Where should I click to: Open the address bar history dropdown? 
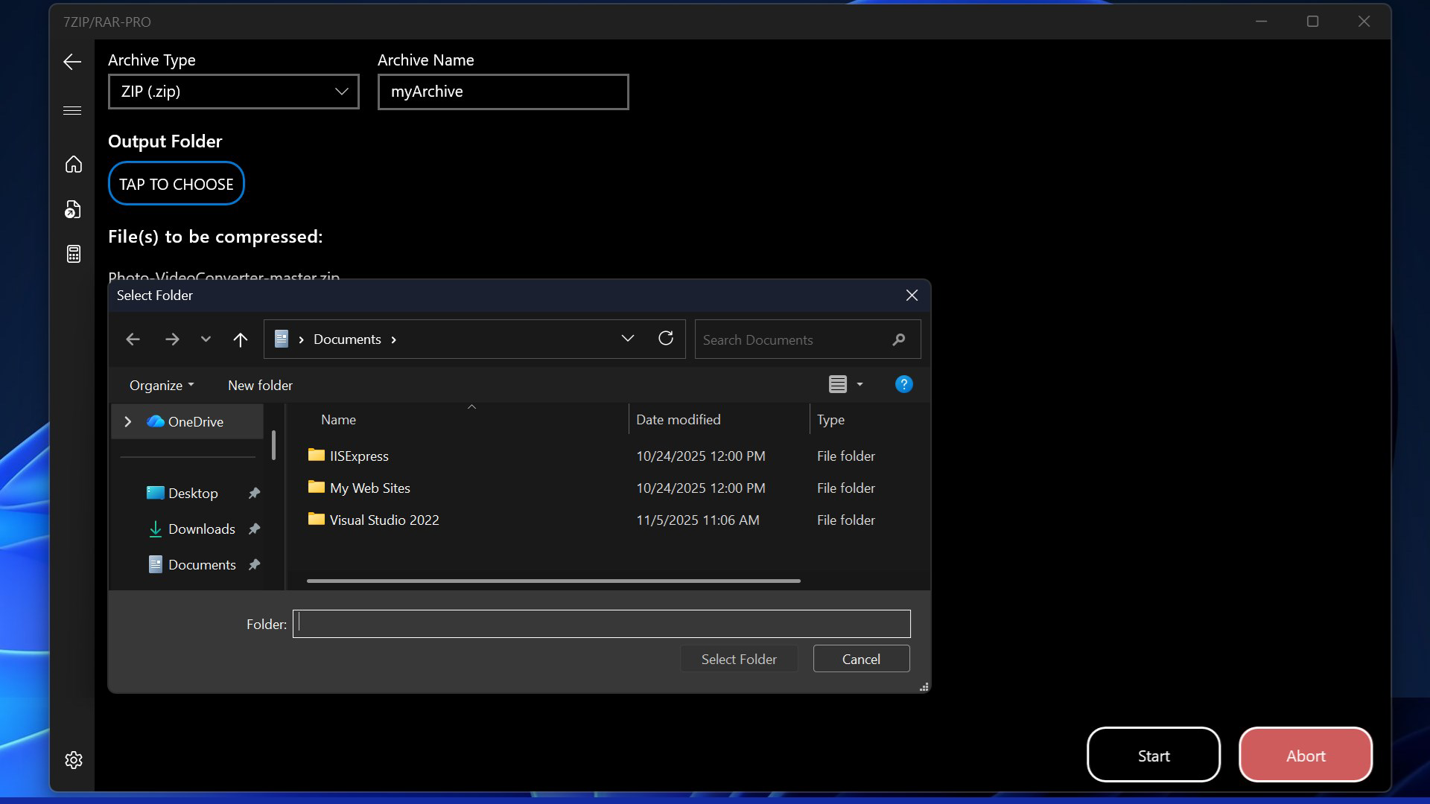[628, 338]
